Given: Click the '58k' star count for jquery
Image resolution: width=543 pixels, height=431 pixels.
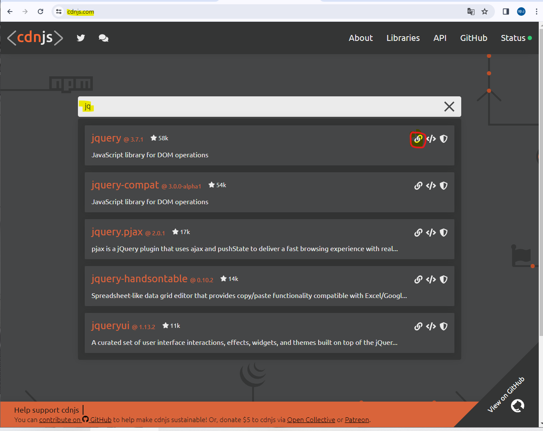Looking at the screenshot, I should click(159, 138).
